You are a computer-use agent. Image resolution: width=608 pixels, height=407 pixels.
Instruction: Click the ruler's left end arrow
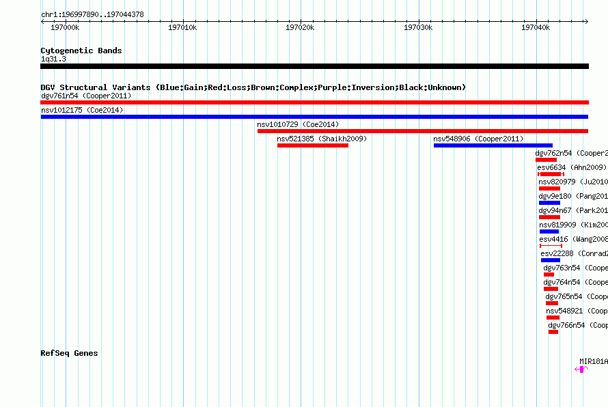(x=42, y=21)
